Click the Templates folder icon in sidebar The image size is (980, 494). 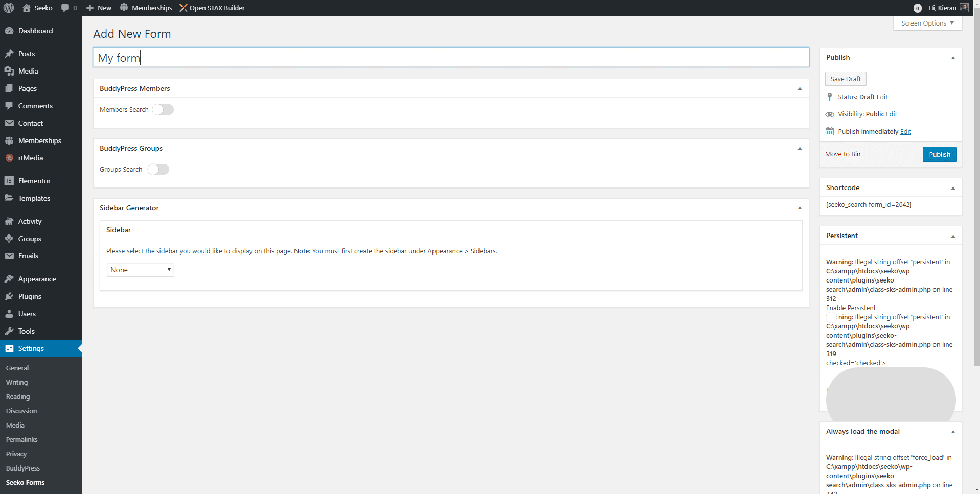[x=9, y=198]
